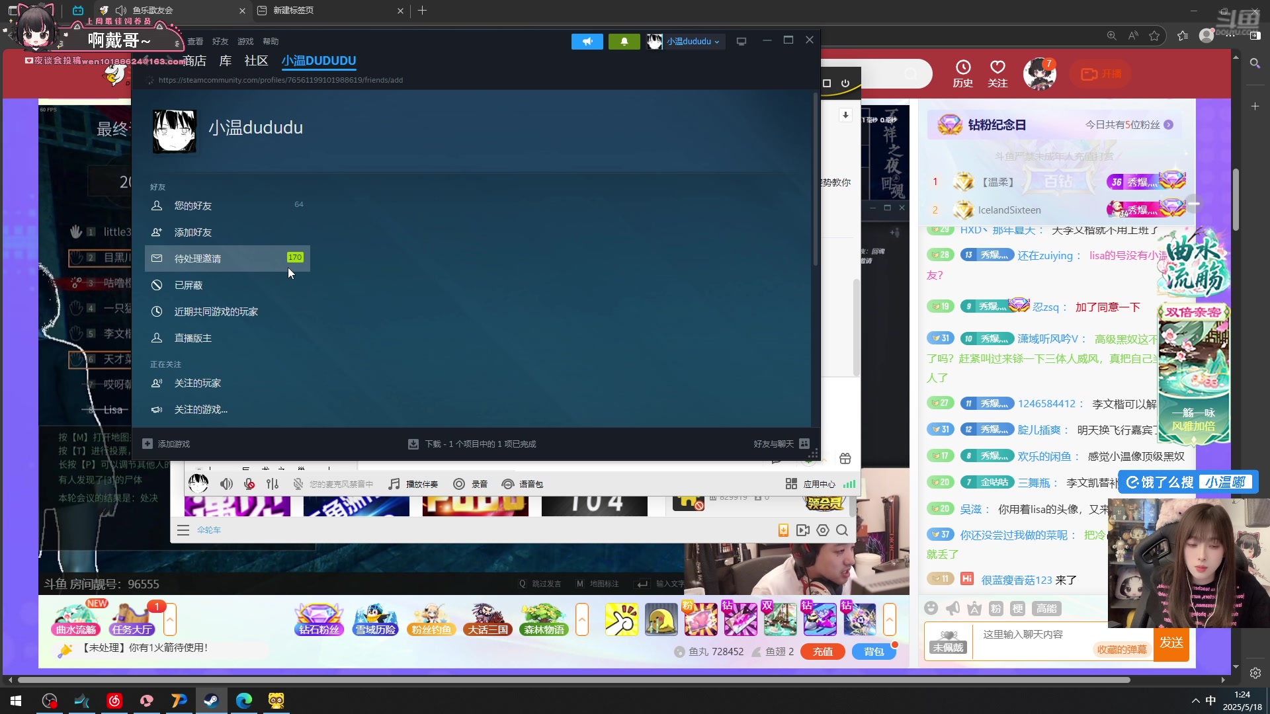The height and width of the screenshot is (714, 1270).
Task: Open Douyu 历史 history icon
Action: click(x=963, y=73)
